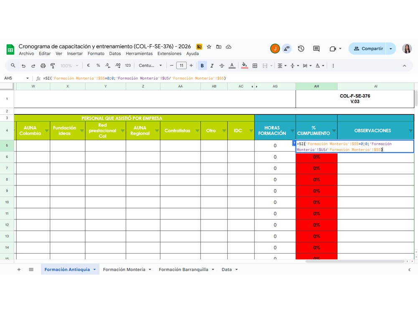Open cell borders options
Screen dimensions: 418x314
(255, 66)
